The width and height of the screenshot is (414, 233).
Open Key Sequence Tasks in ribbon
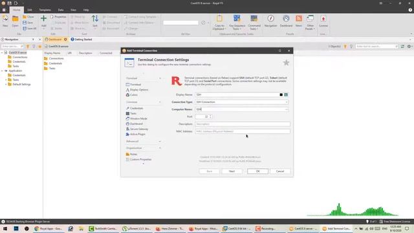[x=237, y=22]
